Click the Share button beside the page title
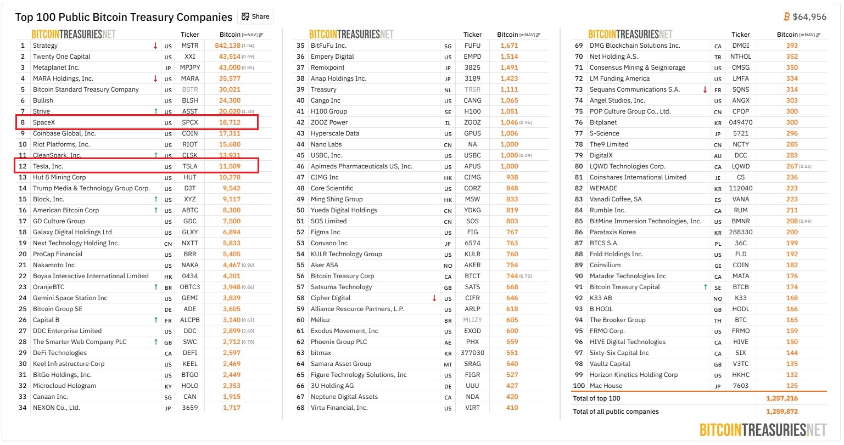This screenshot has height=445, width=844. [255, 16]
